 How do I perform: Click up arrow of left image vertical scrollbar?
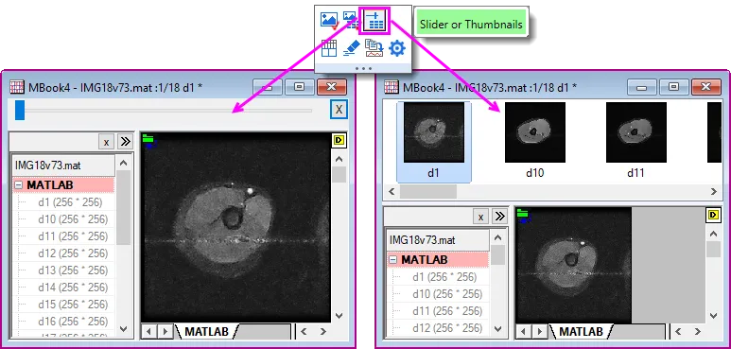[339, 159]
